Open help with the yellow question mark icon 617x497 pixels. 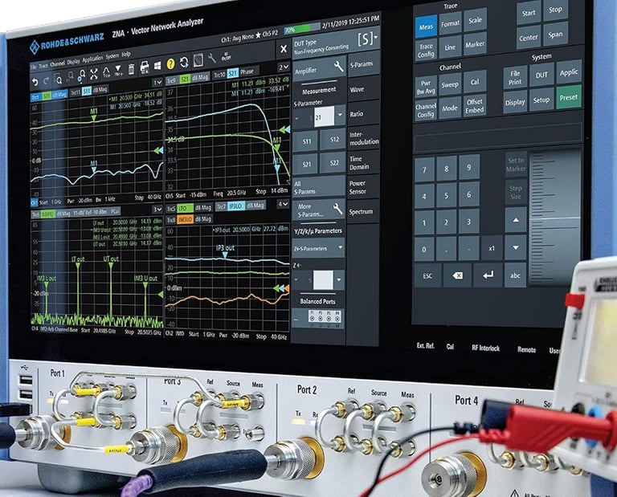tap(170, 63)
